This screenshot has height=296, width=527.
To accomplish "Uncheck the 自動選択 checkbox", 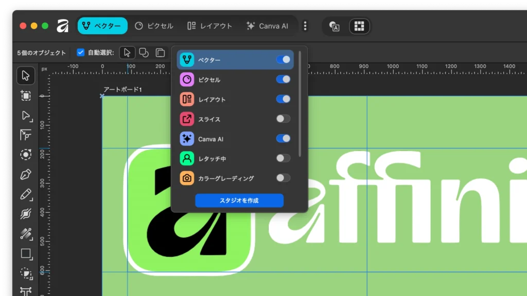I will point(81,52).
